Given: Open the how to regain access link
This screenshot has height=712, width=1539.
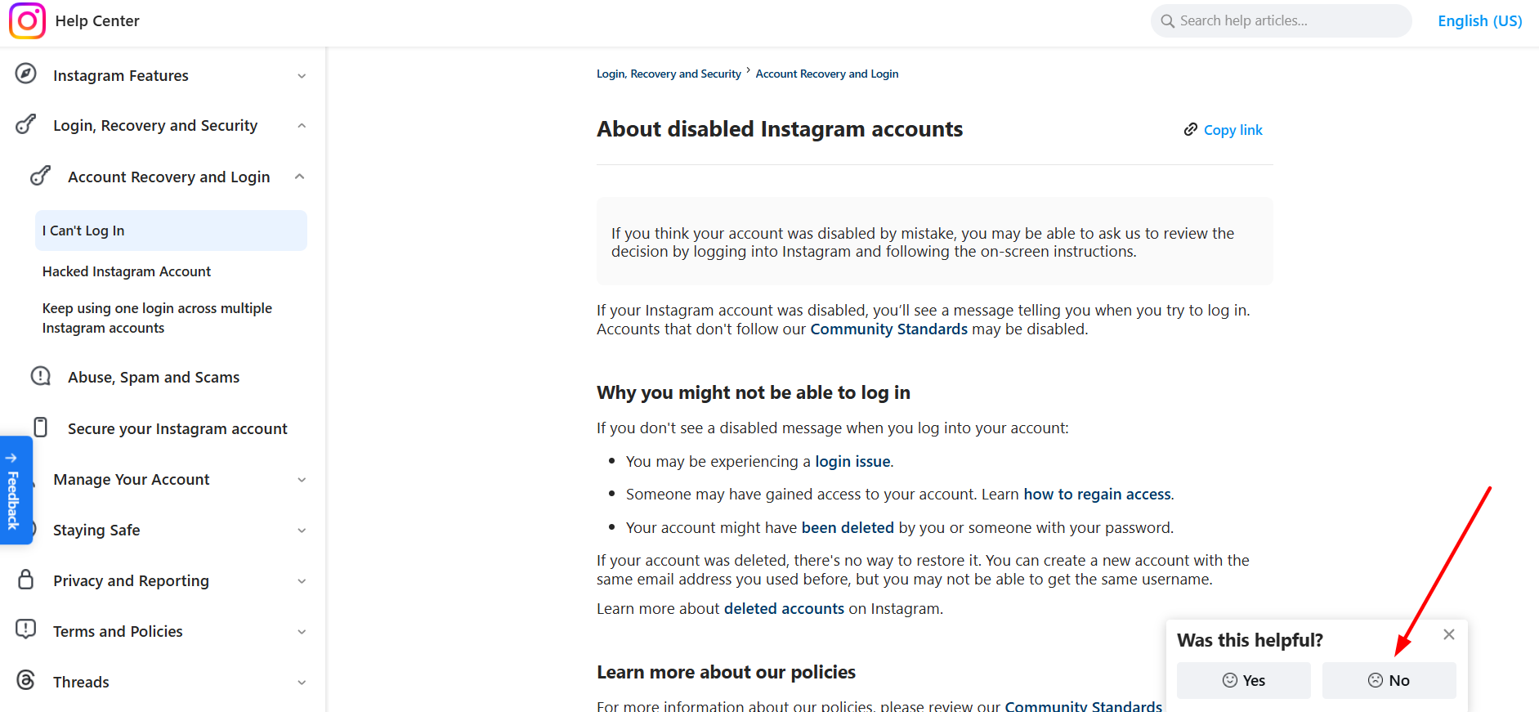Looking at the screenshot, I should tap(1097, 494).
